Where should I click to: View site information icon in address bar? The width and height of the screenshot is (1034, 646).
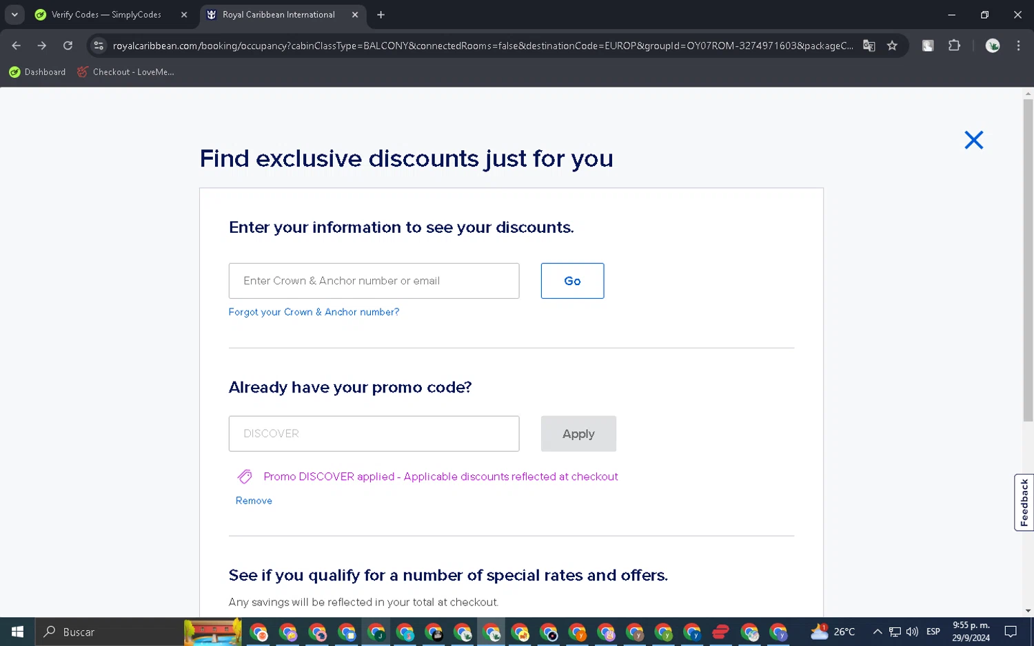point(99,45)
